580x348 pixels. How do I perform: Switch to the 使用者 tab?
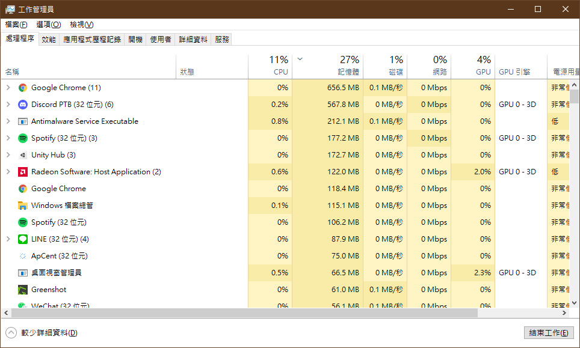161,40
